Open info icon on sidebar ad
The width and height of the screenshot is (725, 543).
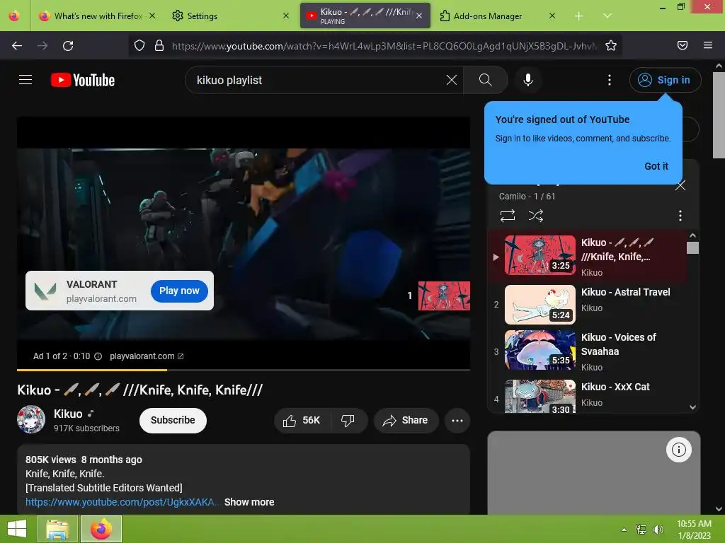pyautogui.click(x=679, y=449)
